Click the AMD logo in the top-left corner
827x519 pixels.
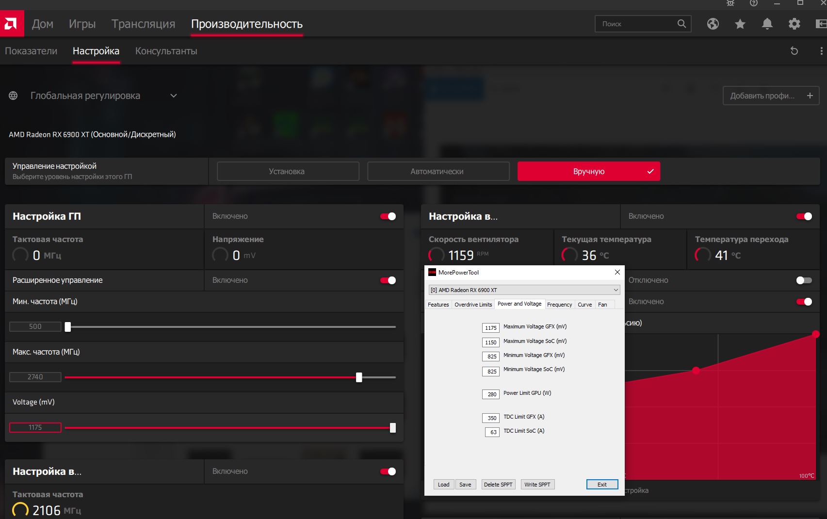click(x=12, y=23)
